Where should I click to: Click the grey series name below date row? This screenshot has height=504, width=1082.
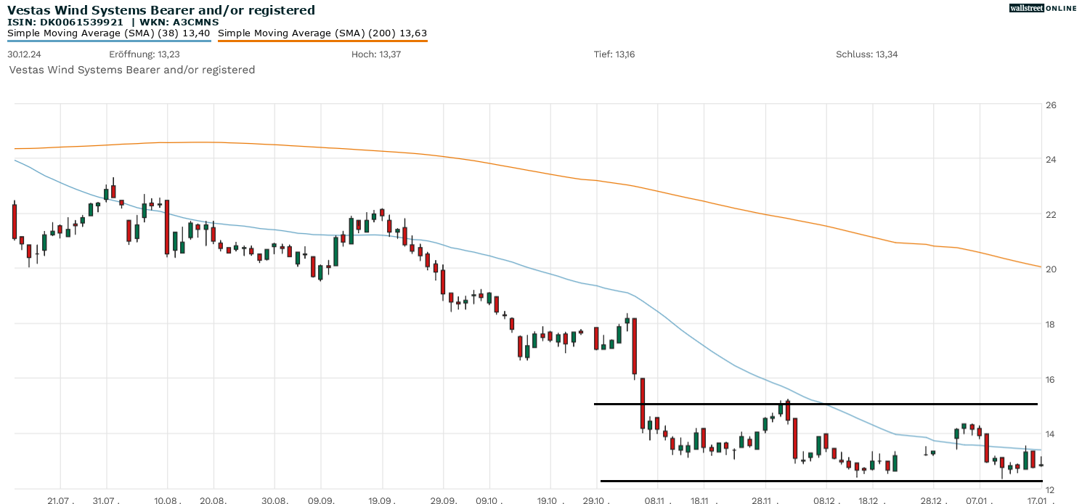(132, 70)
